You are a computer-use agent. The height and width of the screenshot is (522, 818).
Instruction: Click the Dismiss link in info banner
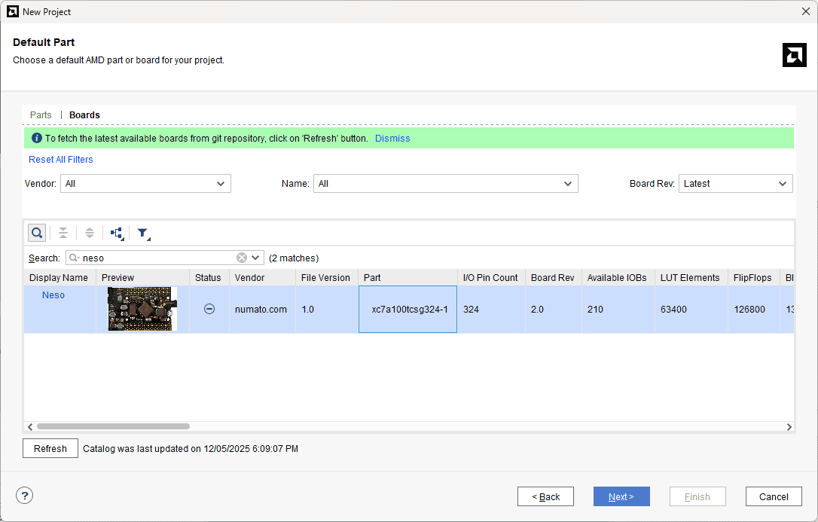(x=392, y=139)
